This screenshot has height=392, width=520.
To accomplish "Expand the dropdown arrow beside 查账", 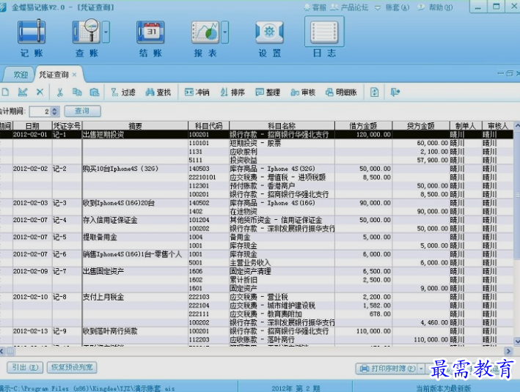I will [106, 32].
